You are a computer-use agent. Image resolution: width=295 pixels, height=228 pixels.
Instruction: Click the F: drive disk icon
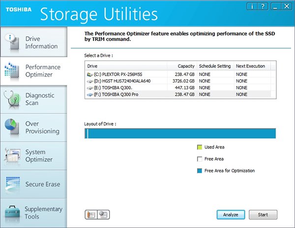pos(90,94)
